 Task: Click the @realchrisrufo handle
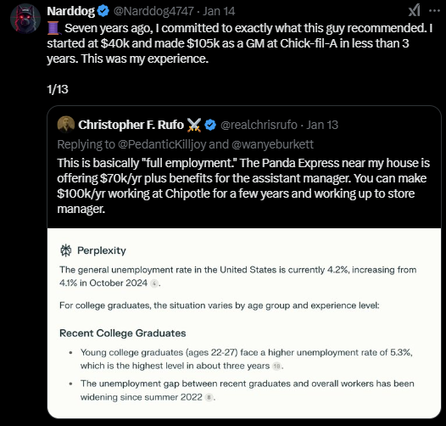coord(259,125)
